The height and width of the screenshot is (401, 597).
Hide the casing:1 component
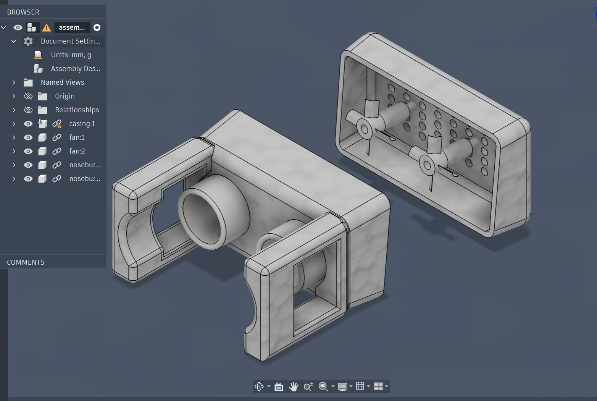[x=28, y=124]
